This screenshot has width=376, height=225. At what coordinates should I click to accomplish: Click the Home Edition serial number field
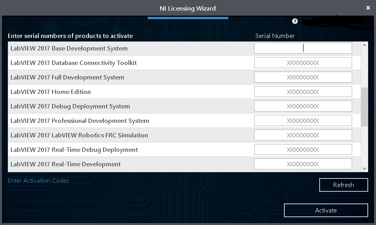tap(303, 92)
